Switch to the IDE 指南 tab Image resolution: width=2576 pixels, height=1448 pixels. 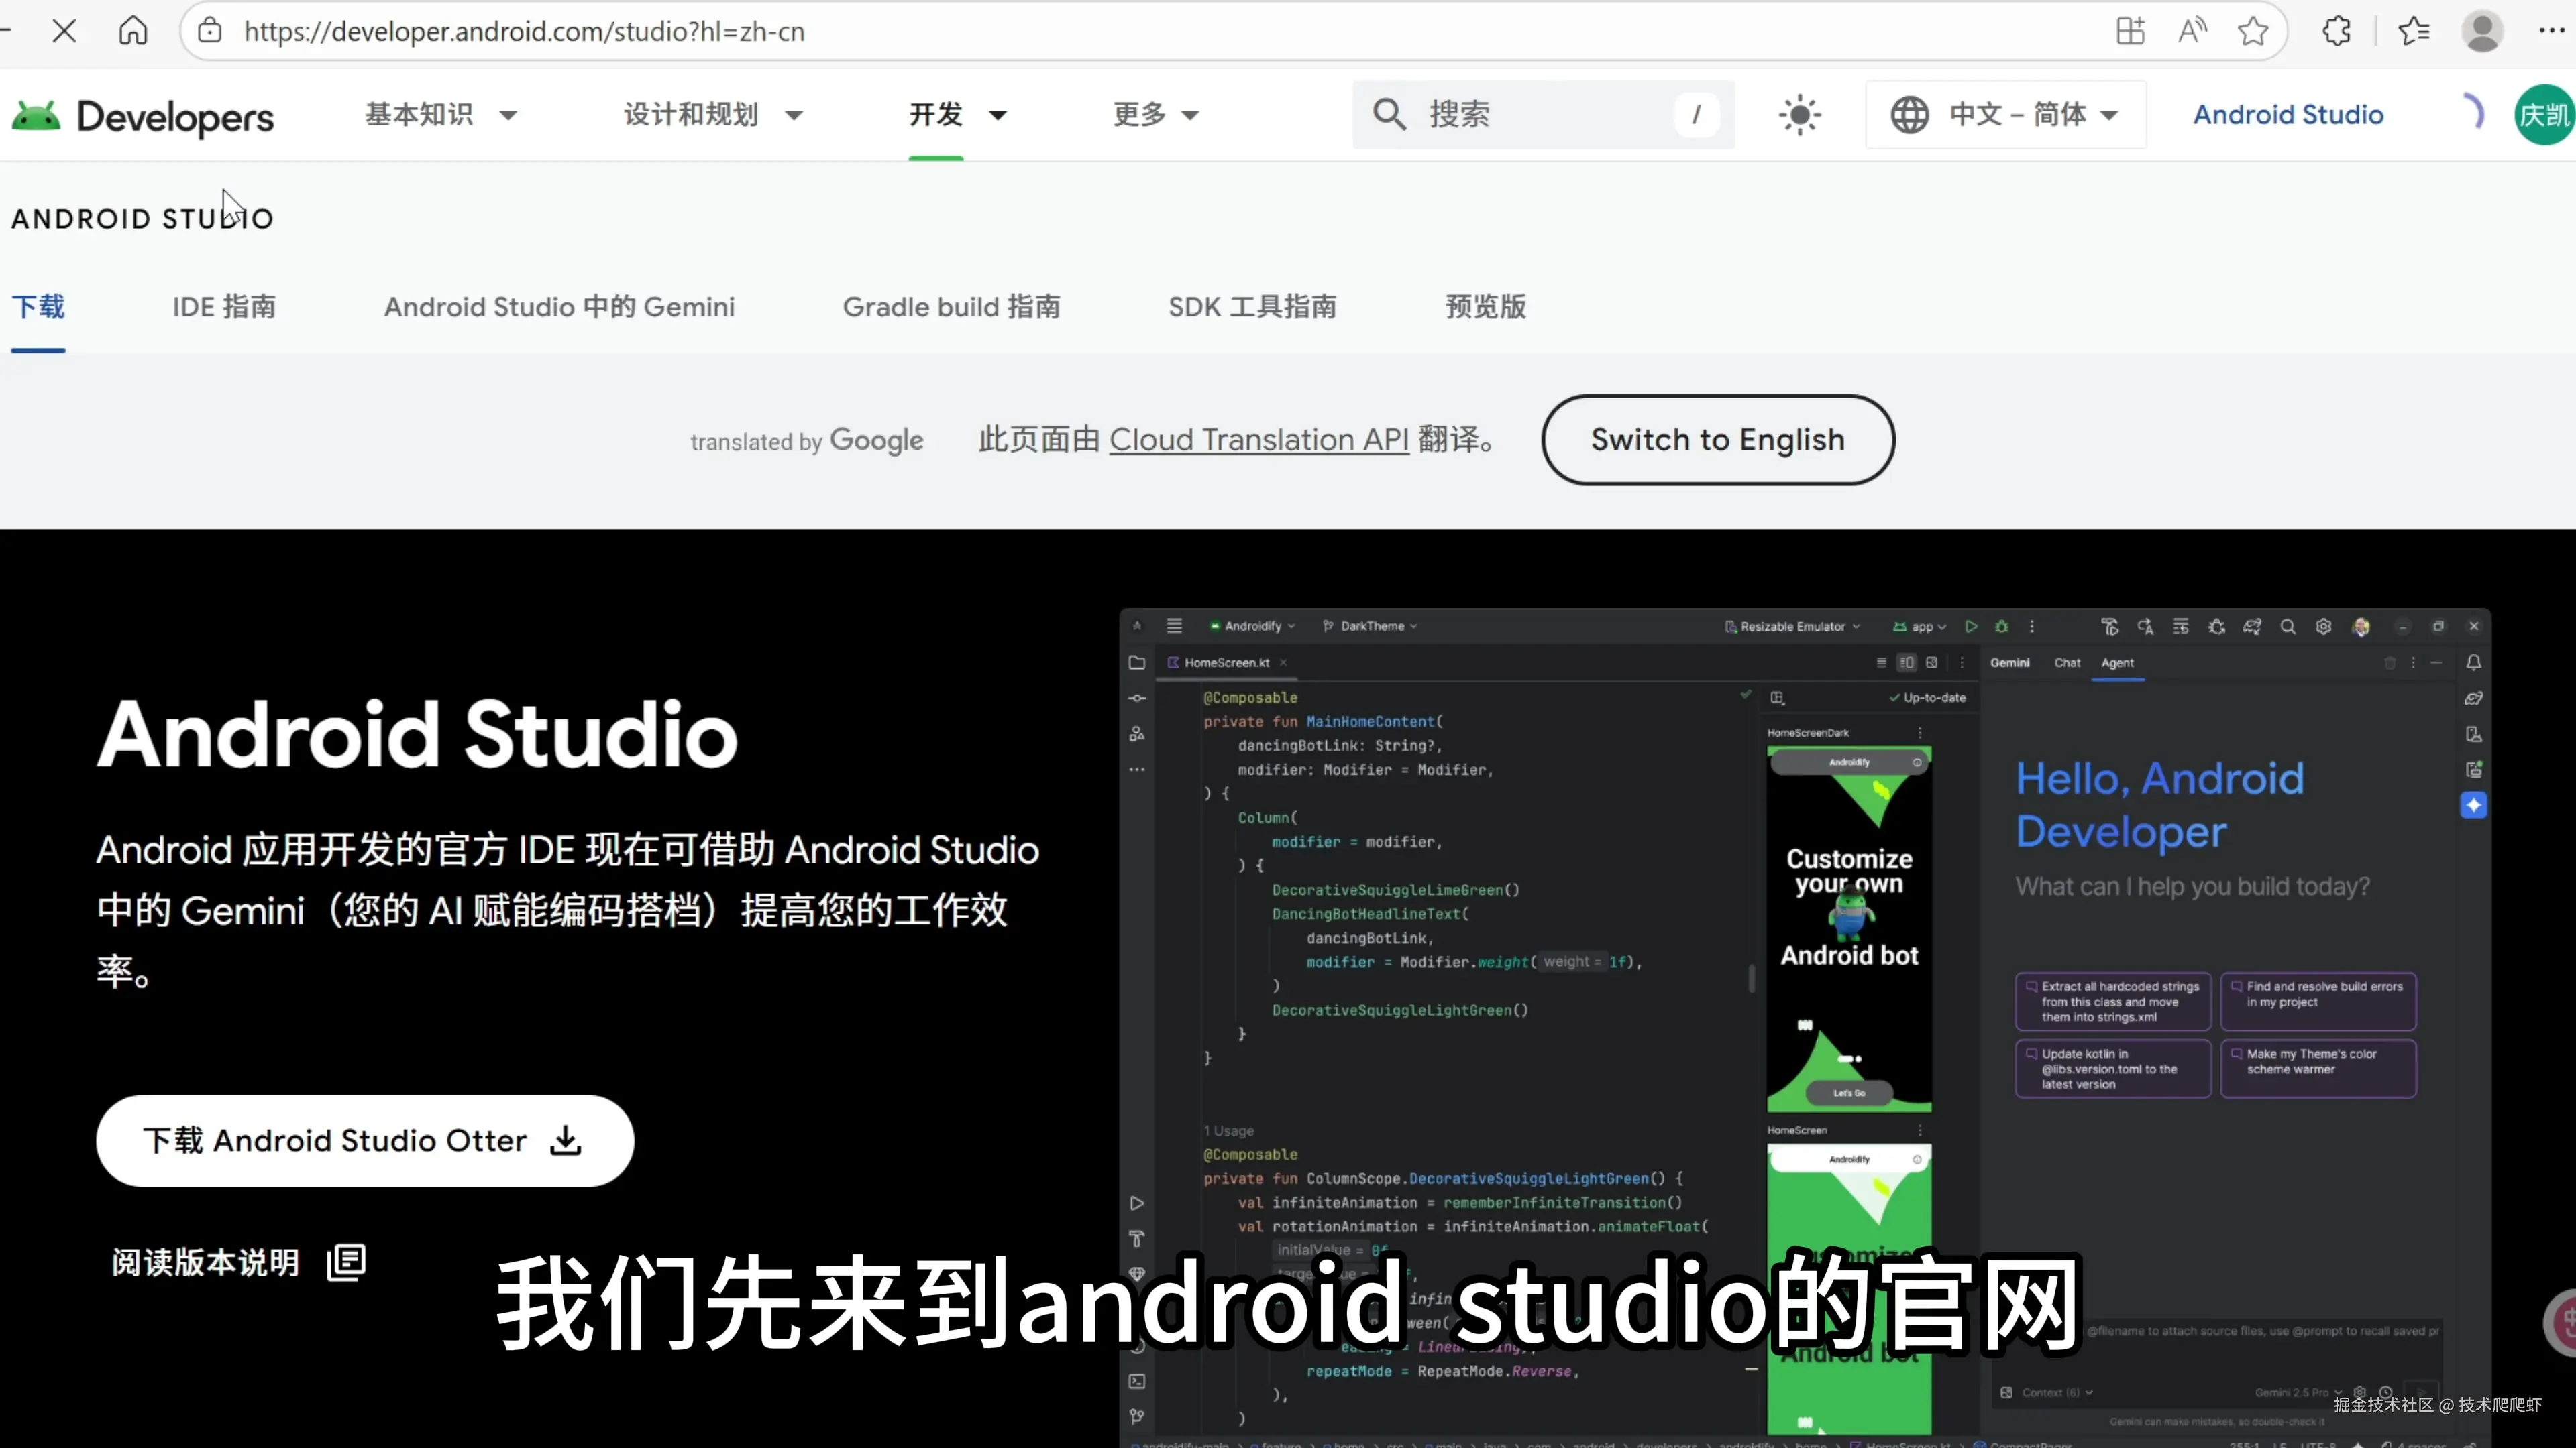[224, 307]
